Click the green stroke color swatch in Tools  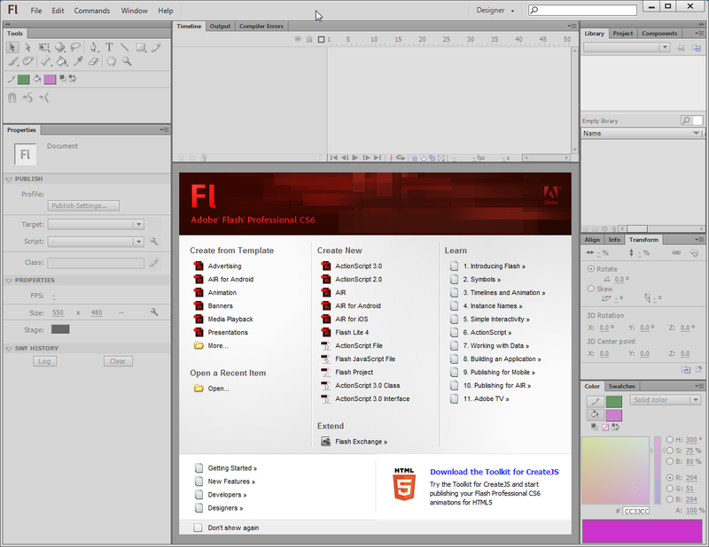[x=24, y=79]
